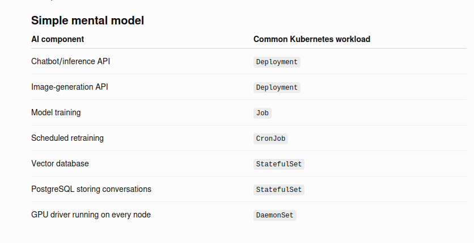The width and height of the screenshot is (474, 243).
Task: Click the Model training cell
Action: tap(56, 112)
